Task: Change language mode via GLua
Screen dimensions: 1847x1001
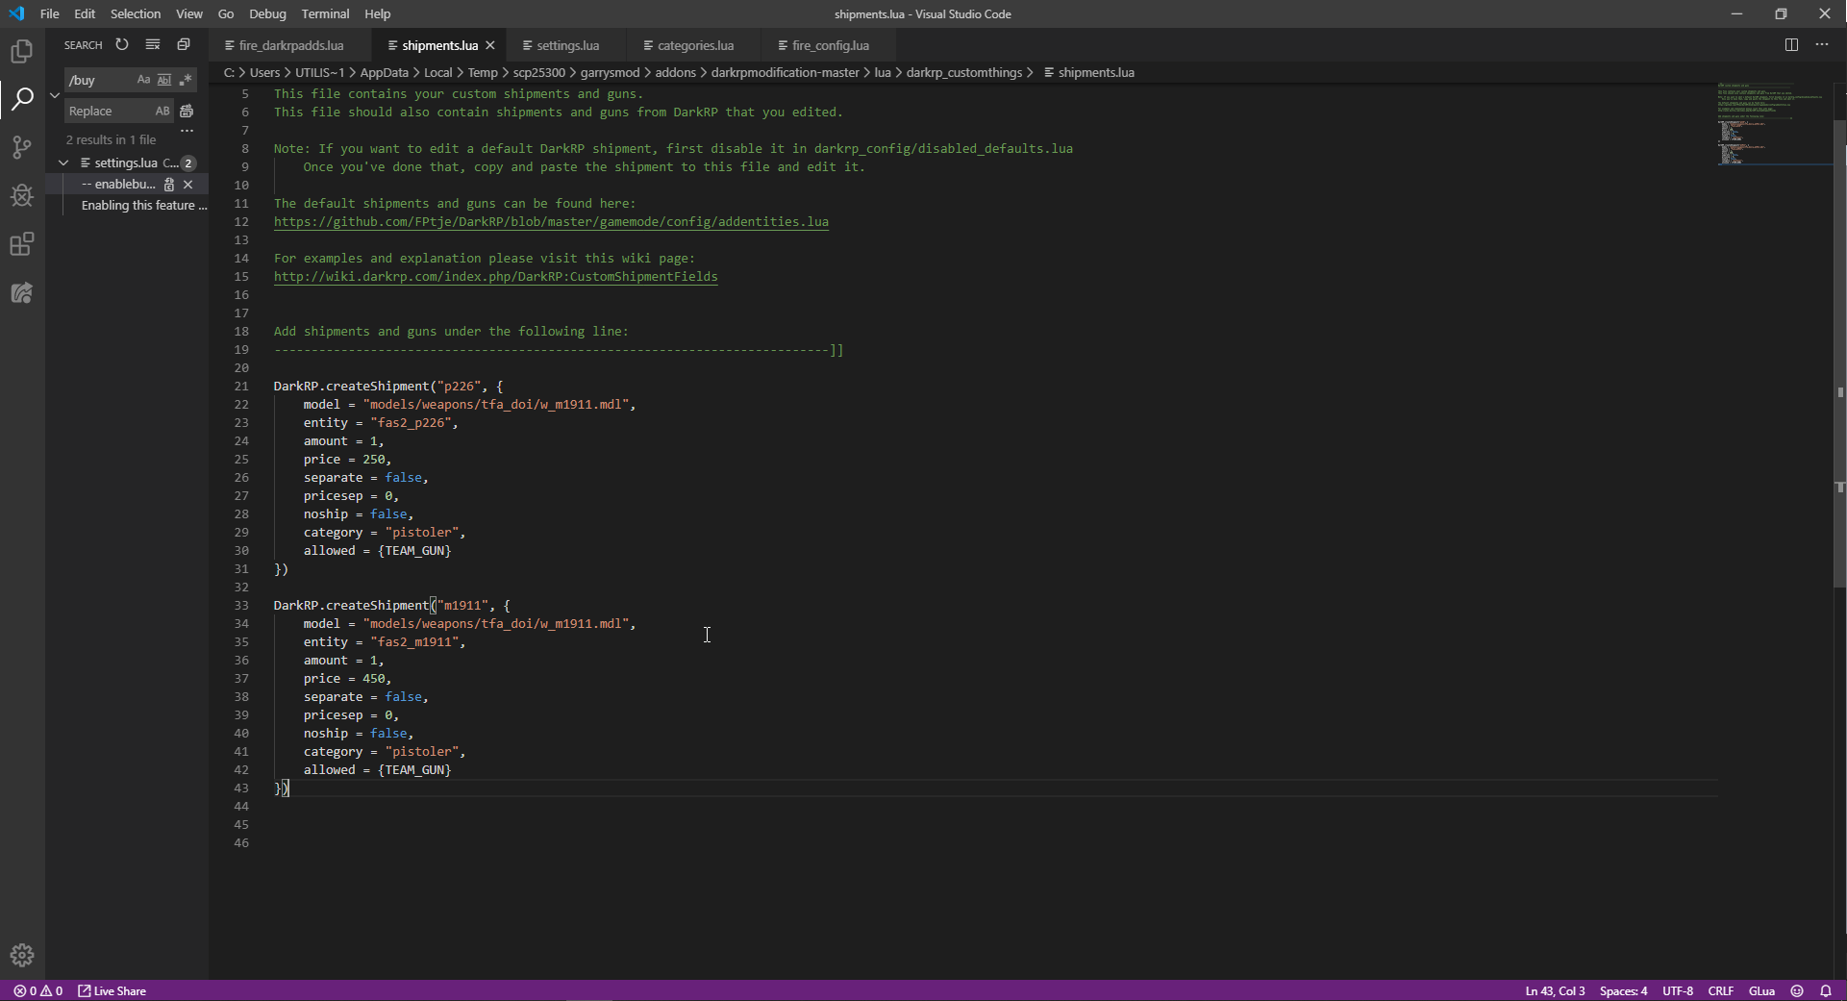Action: coord(1761,990)
